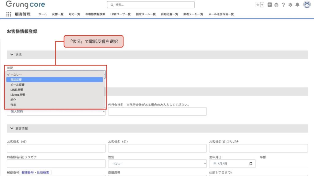Go to the LINEユーザー一覧 tab

tap(121, 14)
